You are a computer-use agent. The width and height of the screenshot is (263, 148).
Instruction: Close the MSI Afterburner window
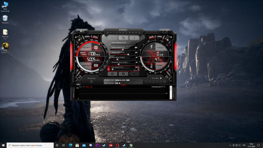point(167,31)
